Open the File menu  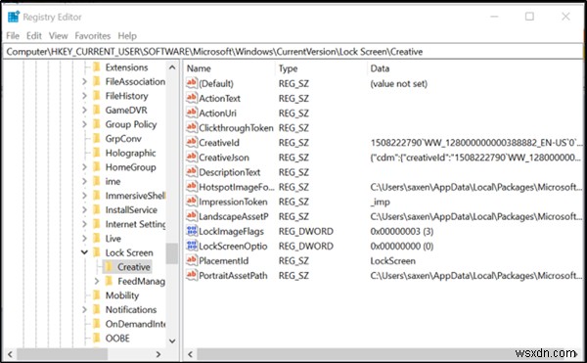[x=13, y=36]
